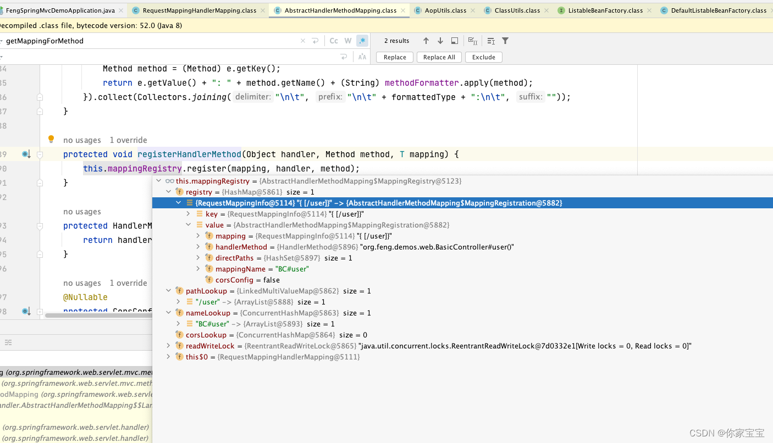Screen dimensions: 773x443
Task: Click mappingRegistry in the code line
Action: [145, 169]
